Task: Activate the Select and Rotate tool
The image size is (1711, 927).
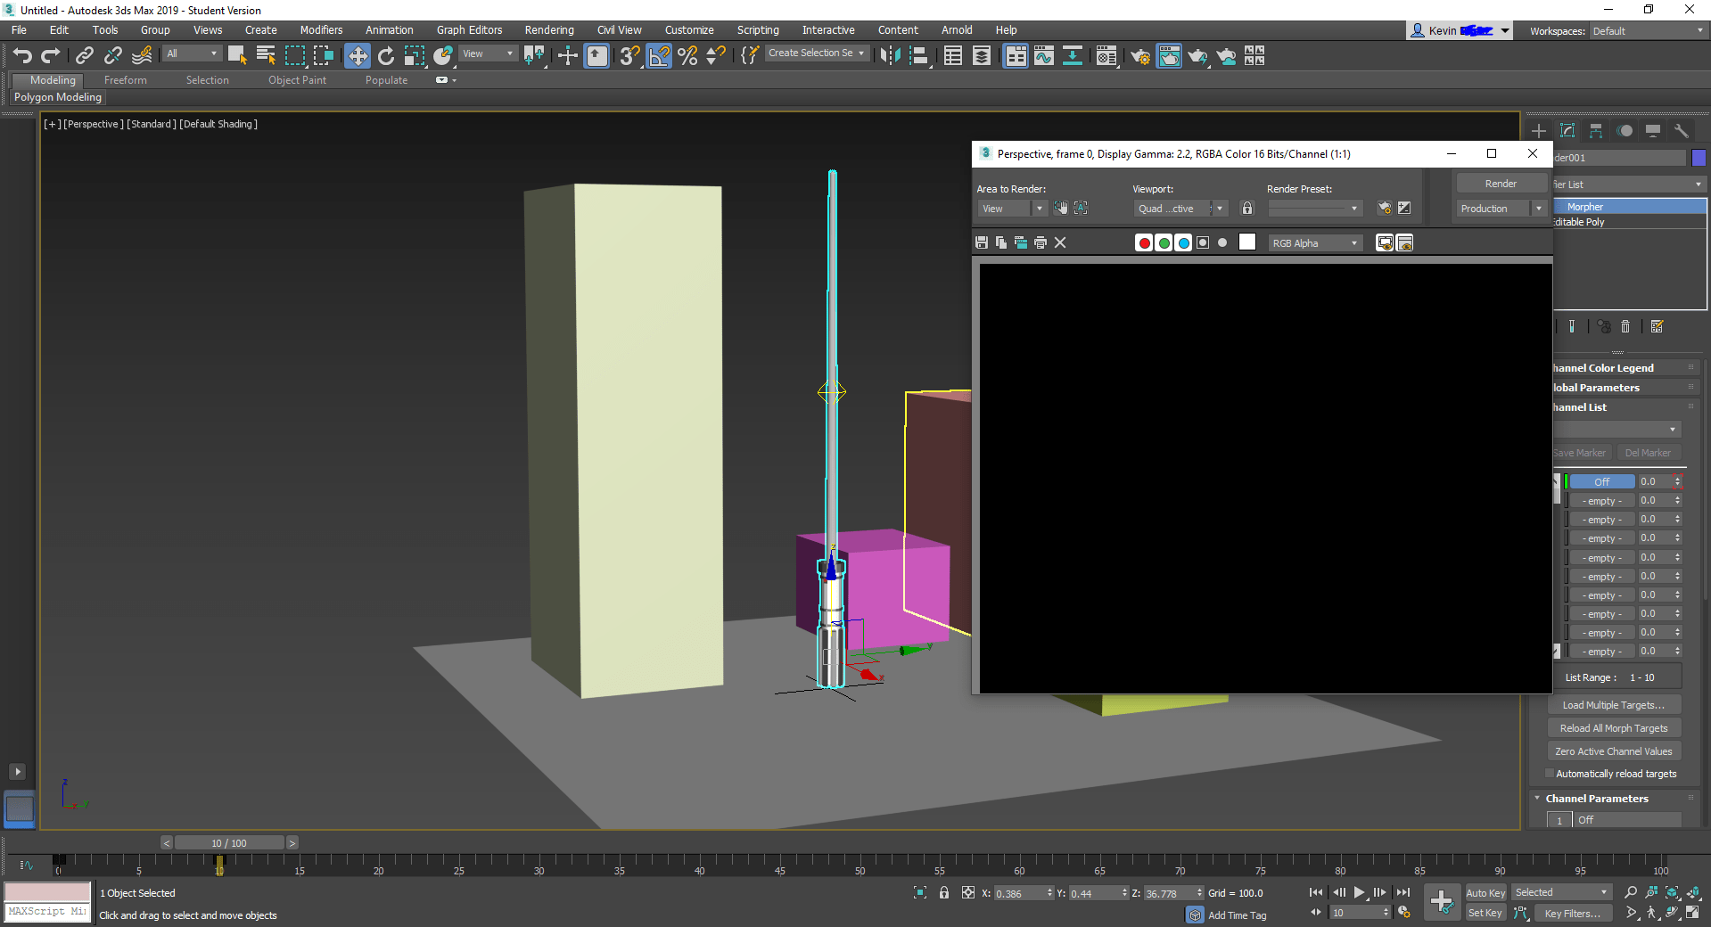Action: 385,56
